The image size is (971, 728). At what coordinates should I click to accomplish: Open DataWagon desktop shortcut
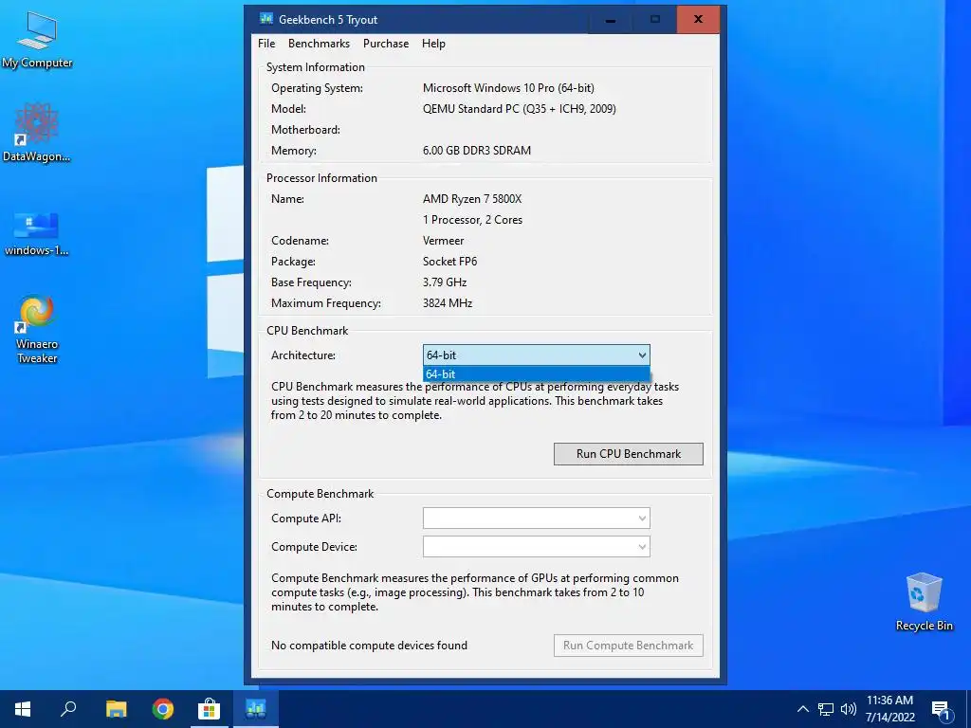37,133
